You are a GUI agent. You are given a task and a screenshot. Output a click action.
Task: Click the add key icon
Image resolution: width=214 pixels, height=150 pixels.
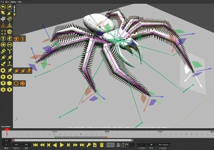tap(89, 145)
